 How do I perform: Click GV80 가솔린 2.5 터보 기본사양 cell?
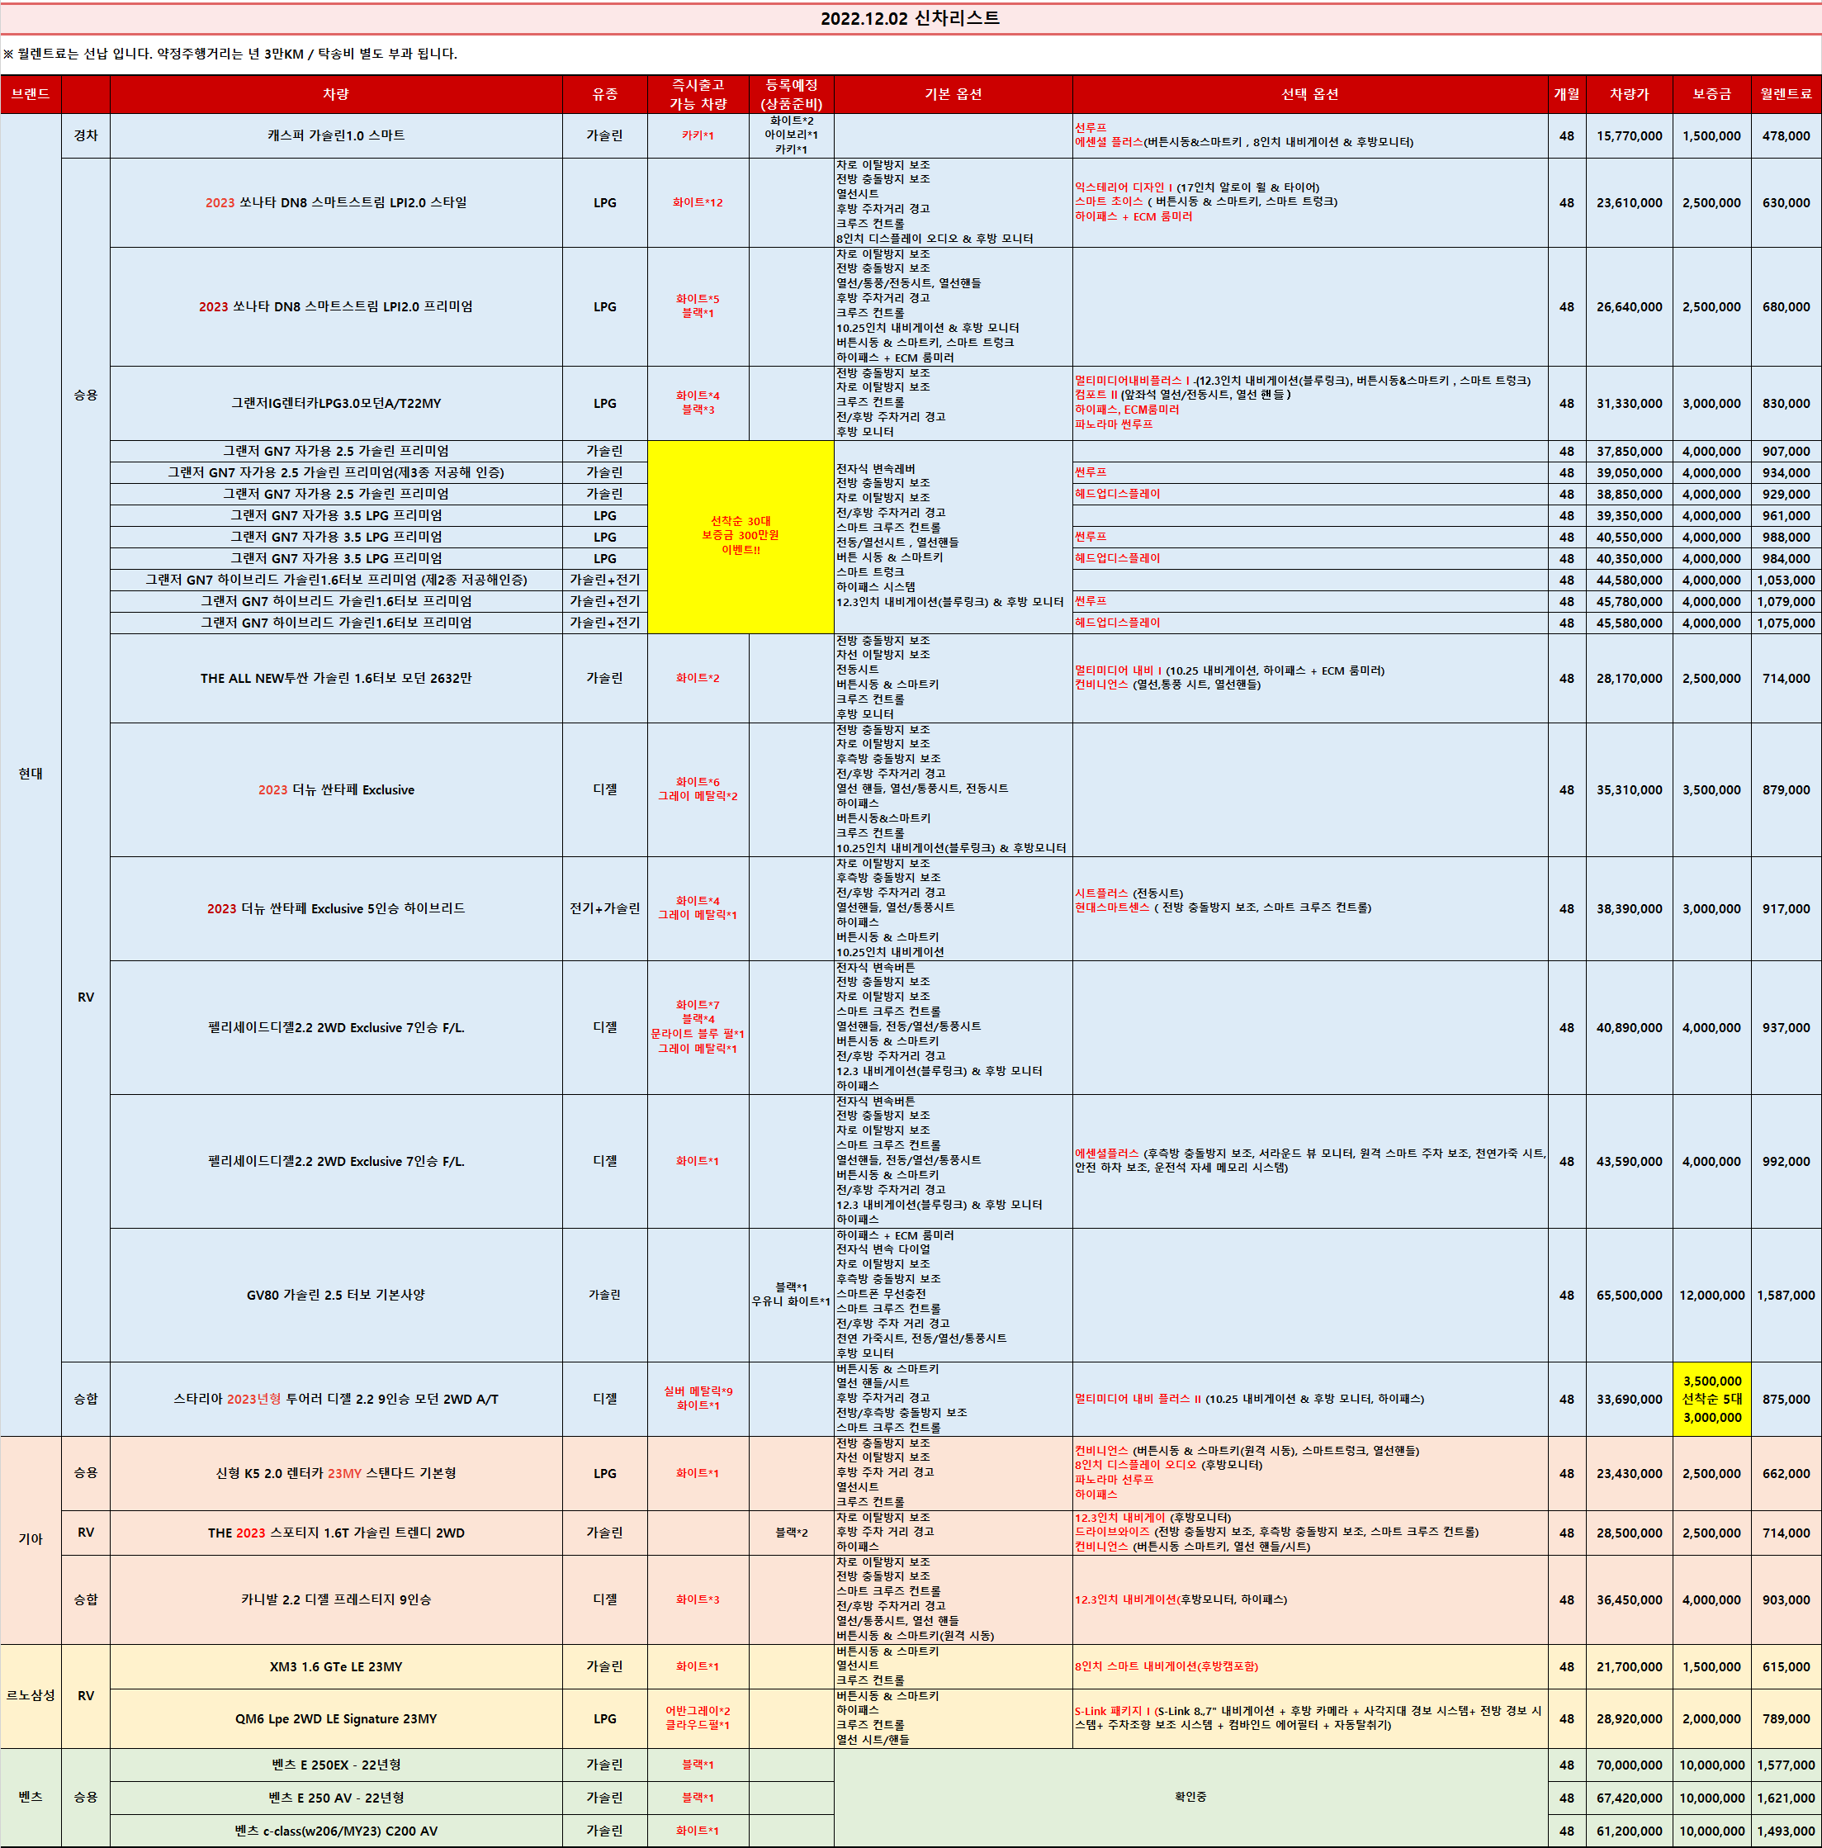[x=336, y=1294]
